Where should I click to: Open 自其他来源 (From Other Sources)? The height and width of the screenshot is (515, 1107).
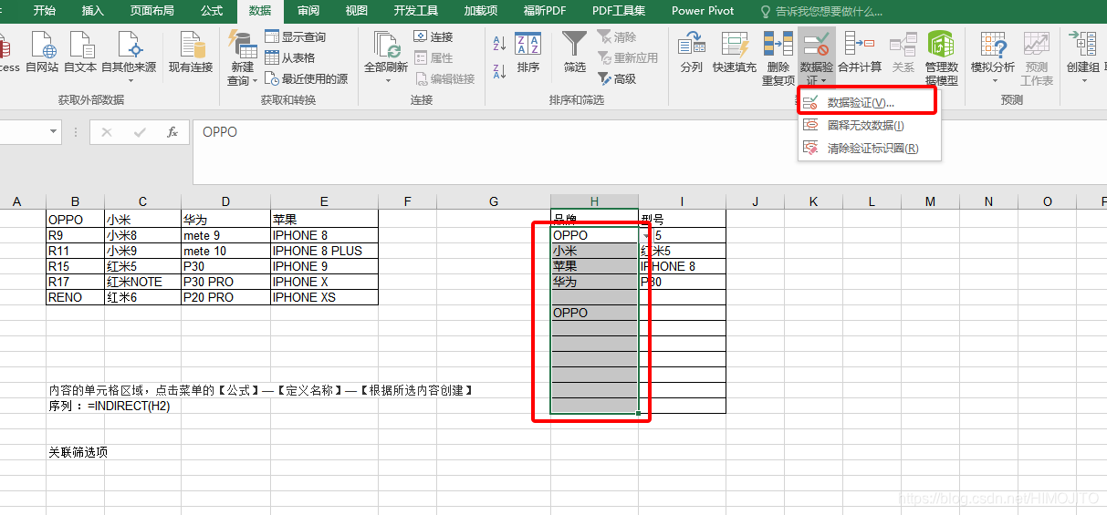tap(129, 57)
